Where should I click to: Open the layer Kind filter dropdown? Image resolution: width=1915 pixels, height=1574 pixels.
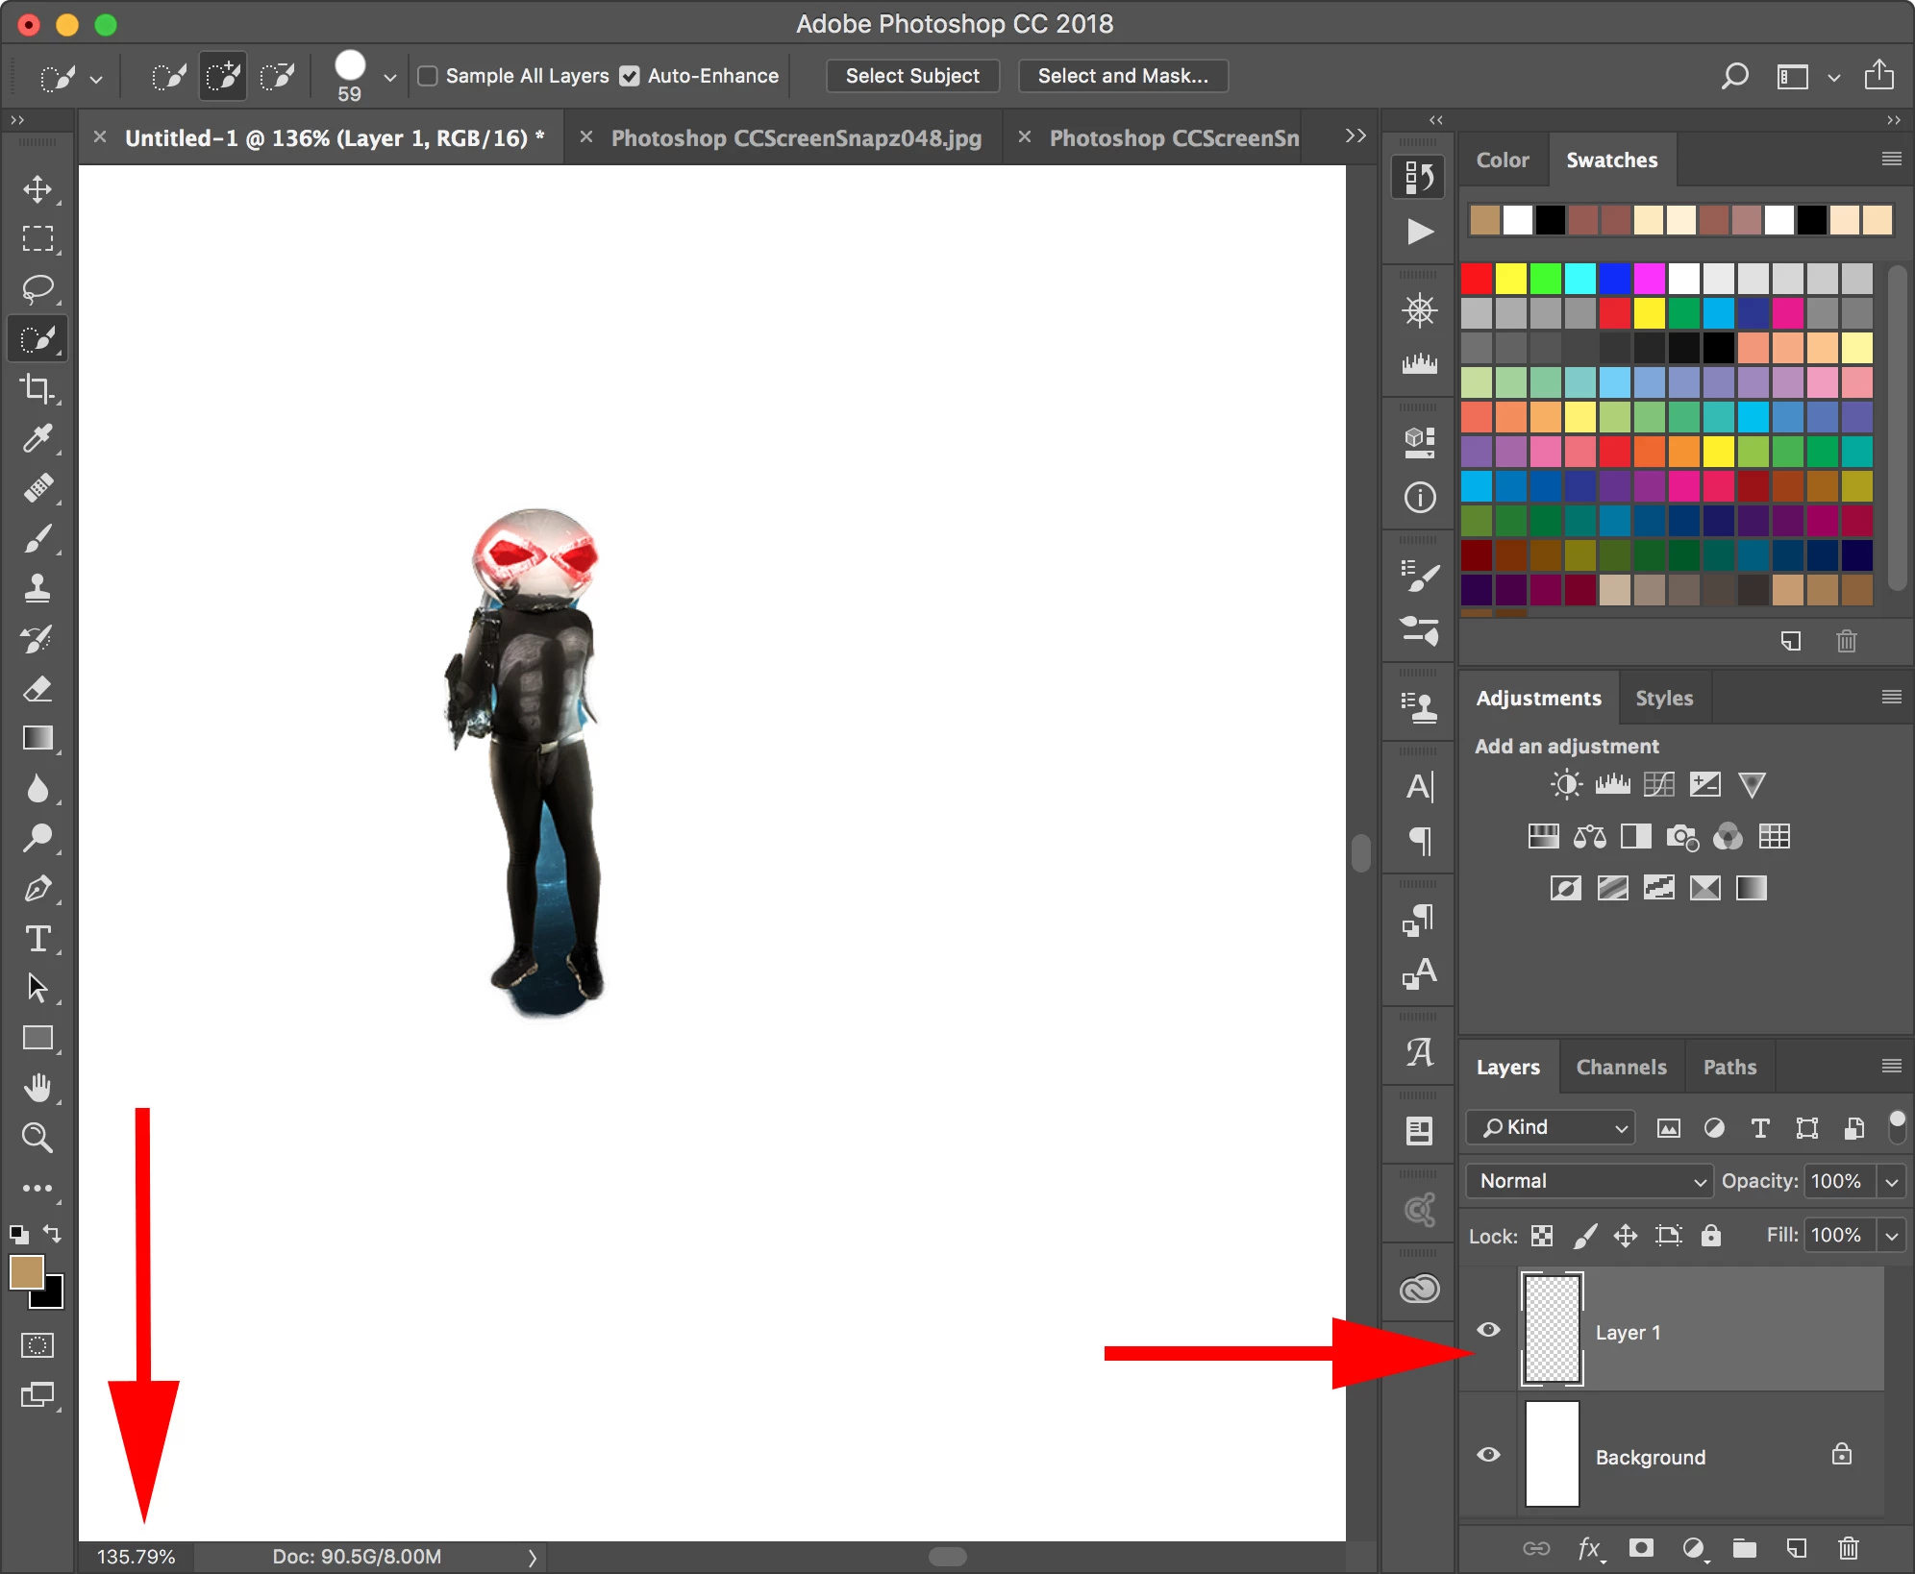(x=1552, y=1127)
